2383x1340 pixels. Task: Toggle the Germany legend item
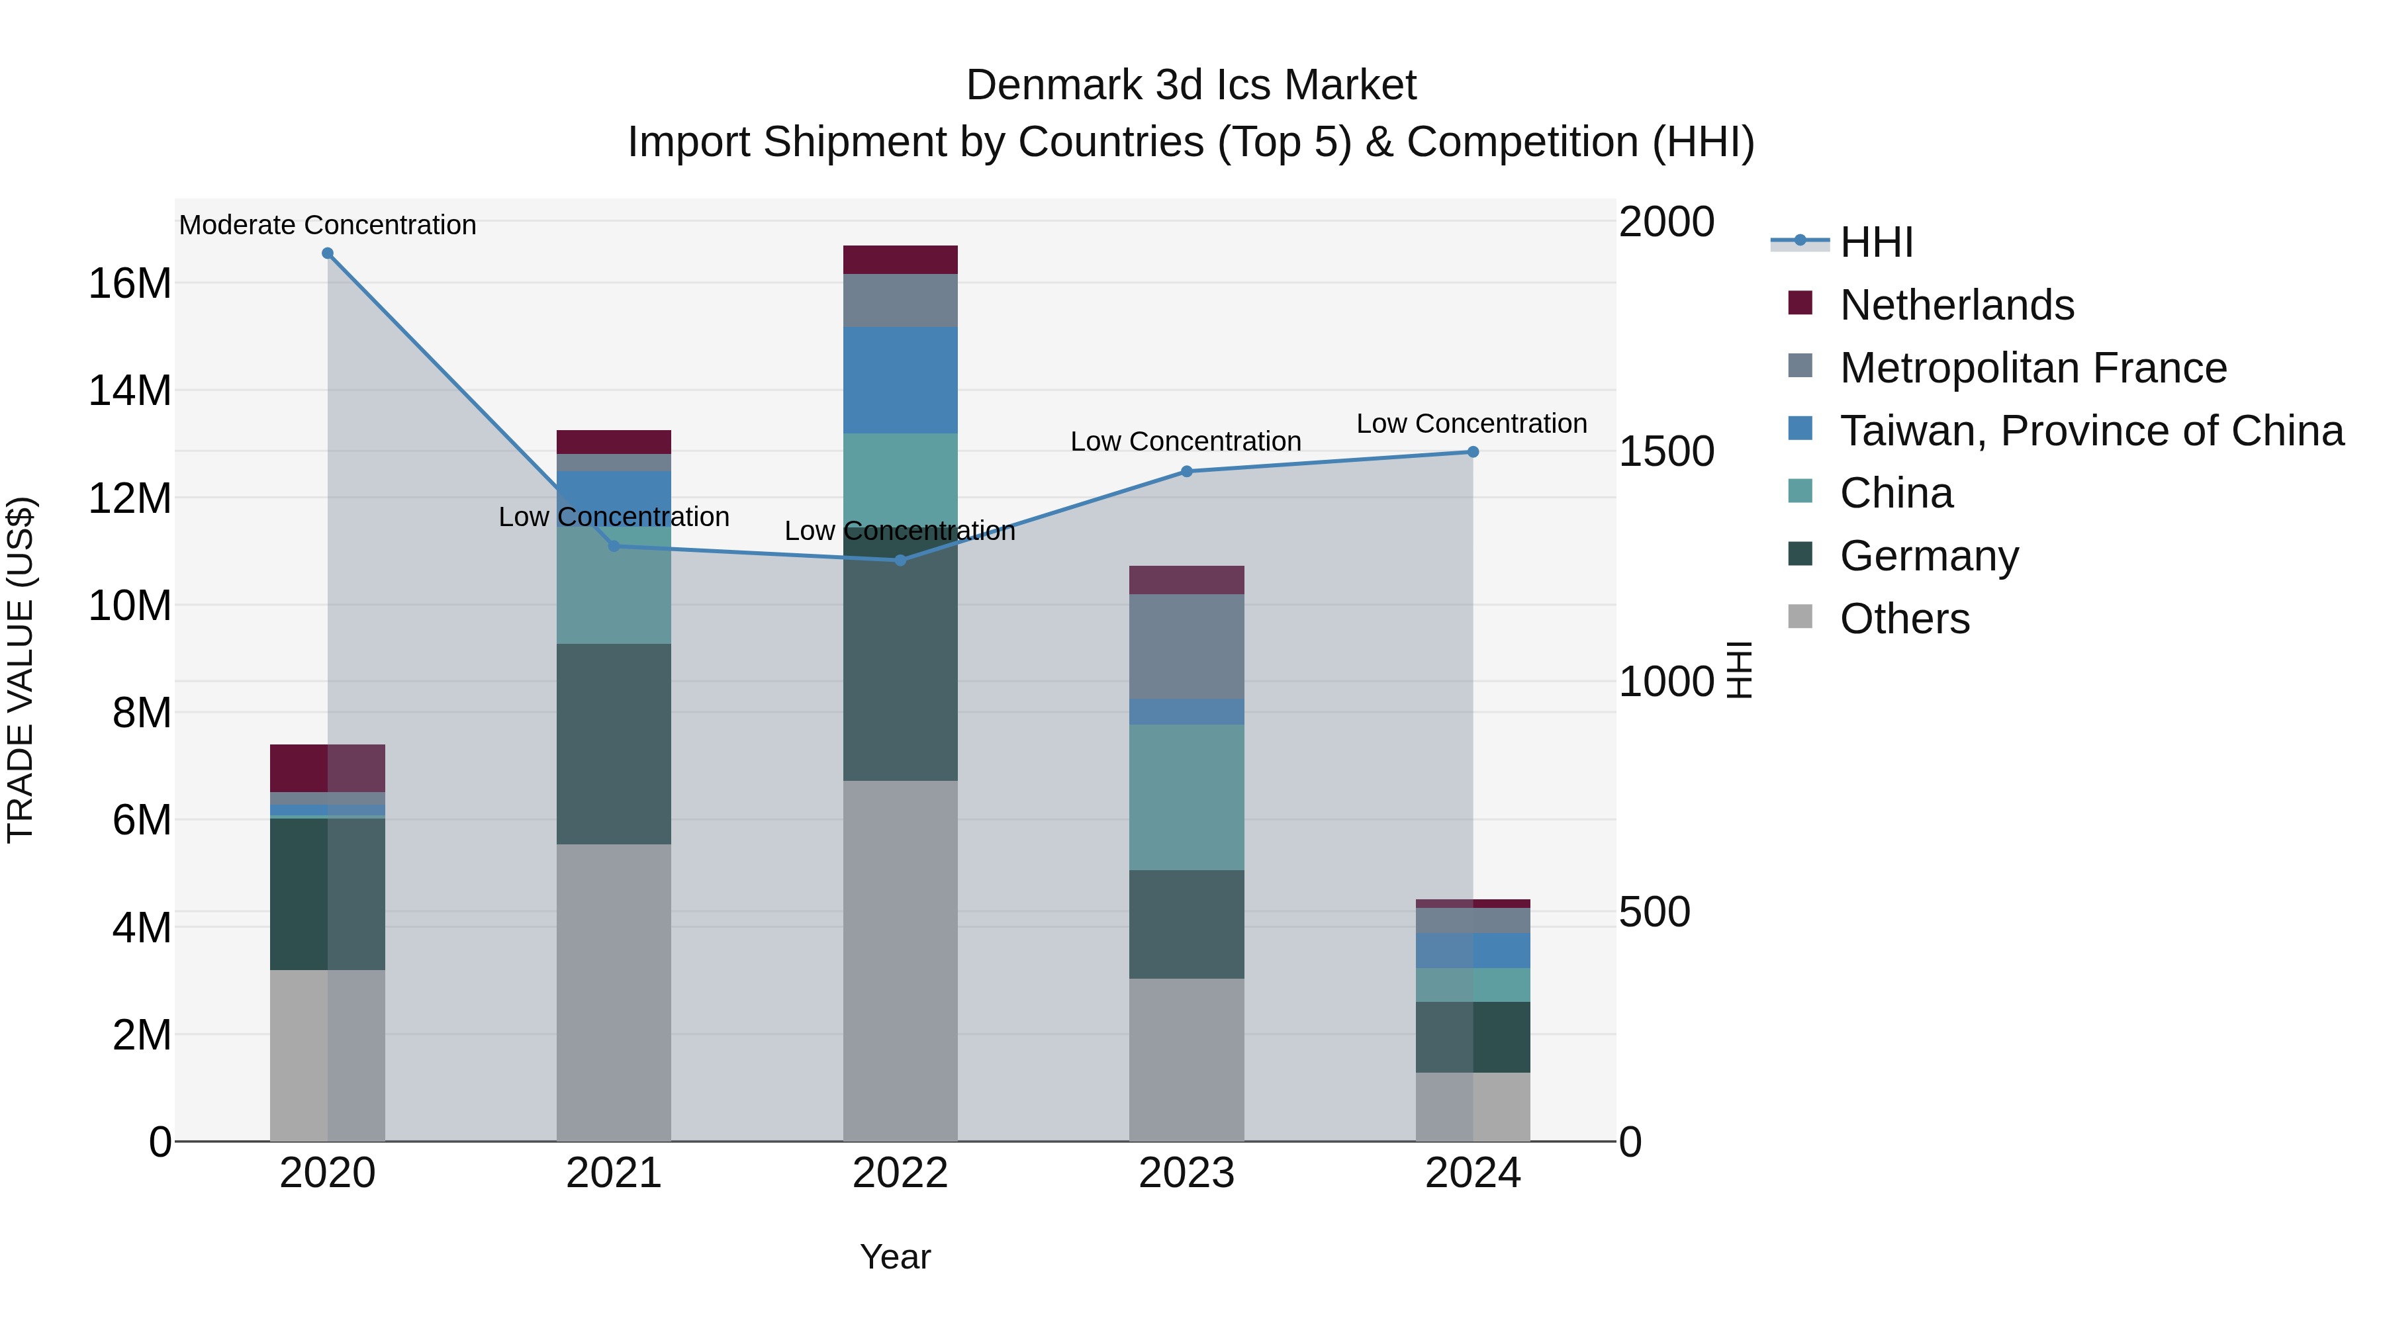[x=1904, y=556]
